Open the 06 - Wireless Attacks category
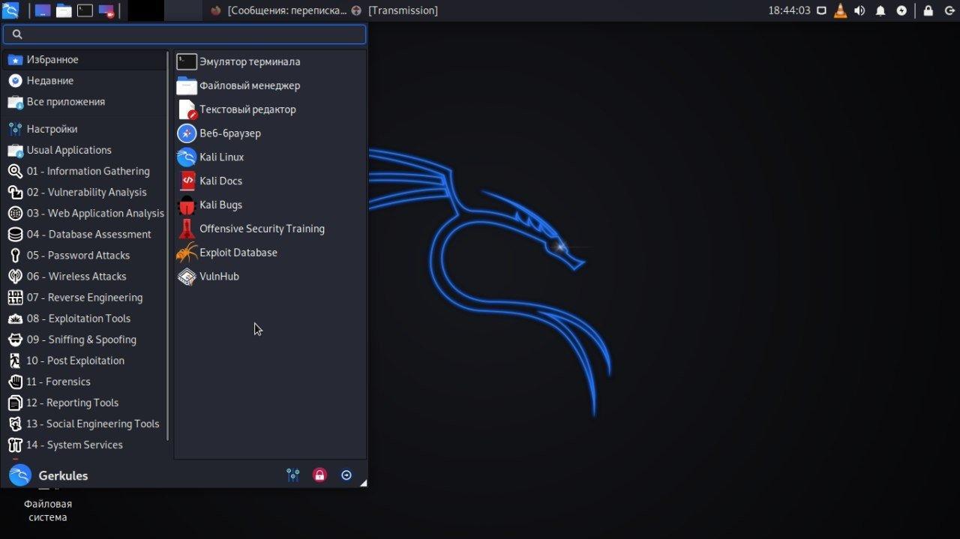The image size is (960, 539). pos(85,276)
